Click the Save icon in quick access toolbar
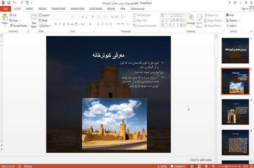Screen dimensions: 254x168 click(x=9, y=3)
